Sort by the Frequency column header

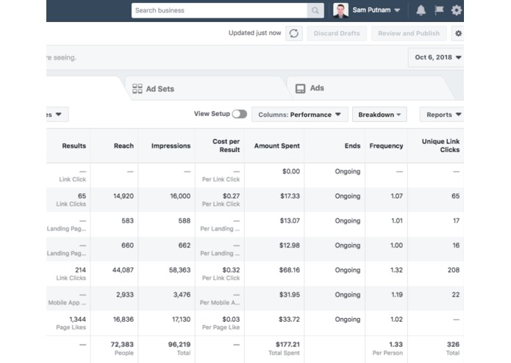[386, 145]
